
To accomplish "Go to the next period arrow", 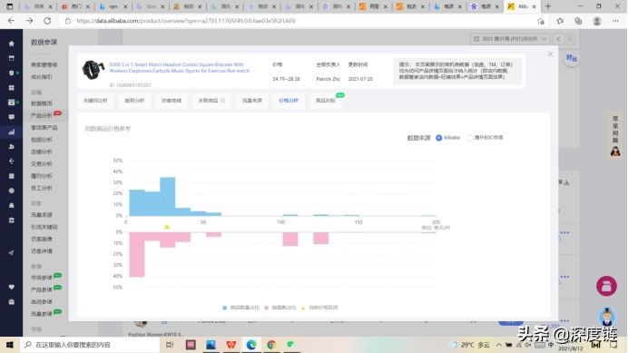I will (570, 39).
